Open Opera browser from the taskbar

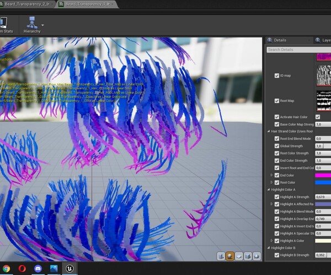(x=22, y=268)
